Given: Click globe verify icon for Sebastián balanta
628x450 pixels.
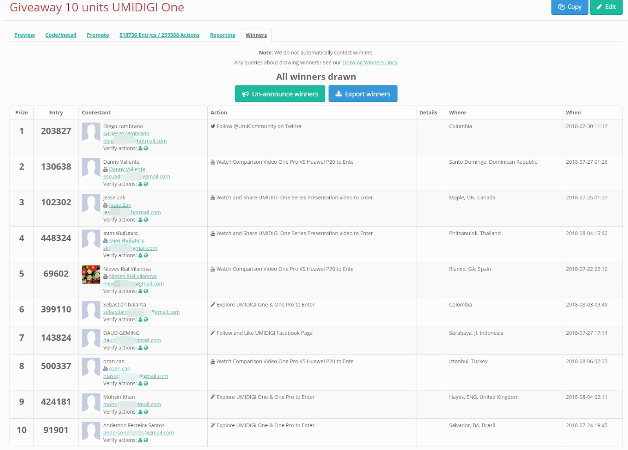Looking at the screenshot, I should click(146, 320).
